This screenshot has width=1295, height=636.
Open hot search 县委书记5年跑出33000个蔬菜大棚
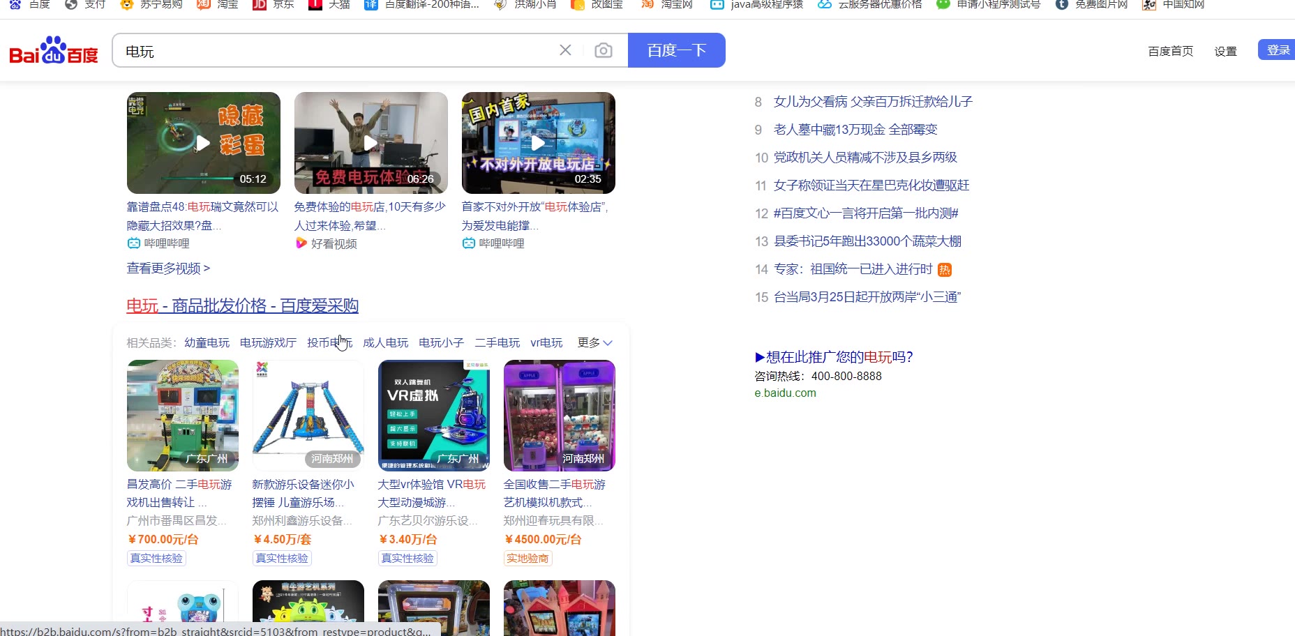tap(867, 241)
